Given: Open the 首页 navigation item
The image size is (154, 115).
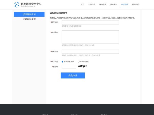Looking at the screenshot, I should click(x=82, y=5).
